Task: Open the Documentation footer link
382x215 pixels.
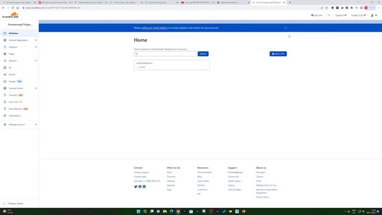Action: point(205,173)
